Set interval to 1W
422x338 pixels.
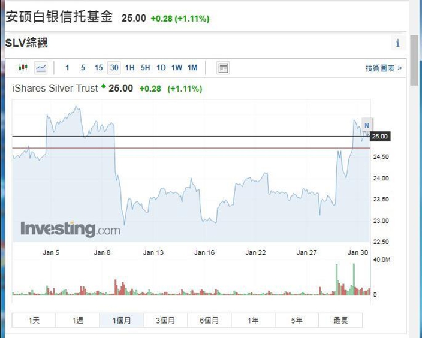click(177, 68)
